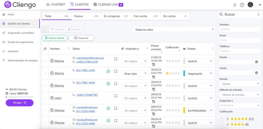263x129 pixels.
Task: Click the Mi plan button
Action: tap(20, 103)
